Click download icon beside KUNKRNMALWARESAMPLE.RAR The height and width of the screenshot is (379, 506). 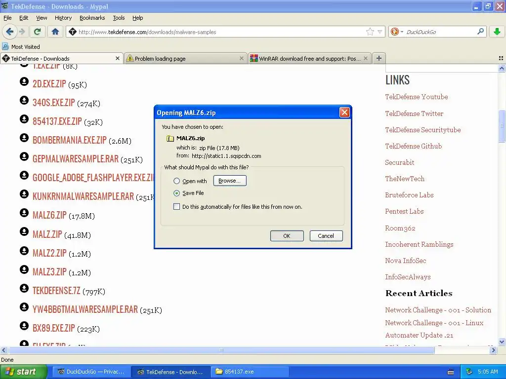(x=24, y=194)
